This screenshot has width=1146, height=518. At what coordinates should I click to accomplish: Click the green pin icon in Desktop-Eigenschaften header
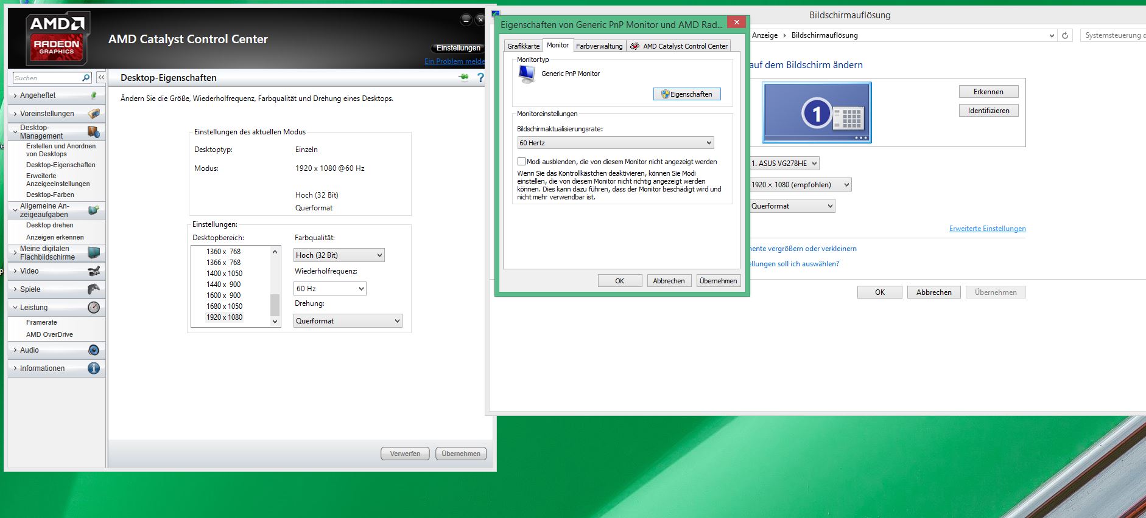pyautogui.click(x=464, y=77)
